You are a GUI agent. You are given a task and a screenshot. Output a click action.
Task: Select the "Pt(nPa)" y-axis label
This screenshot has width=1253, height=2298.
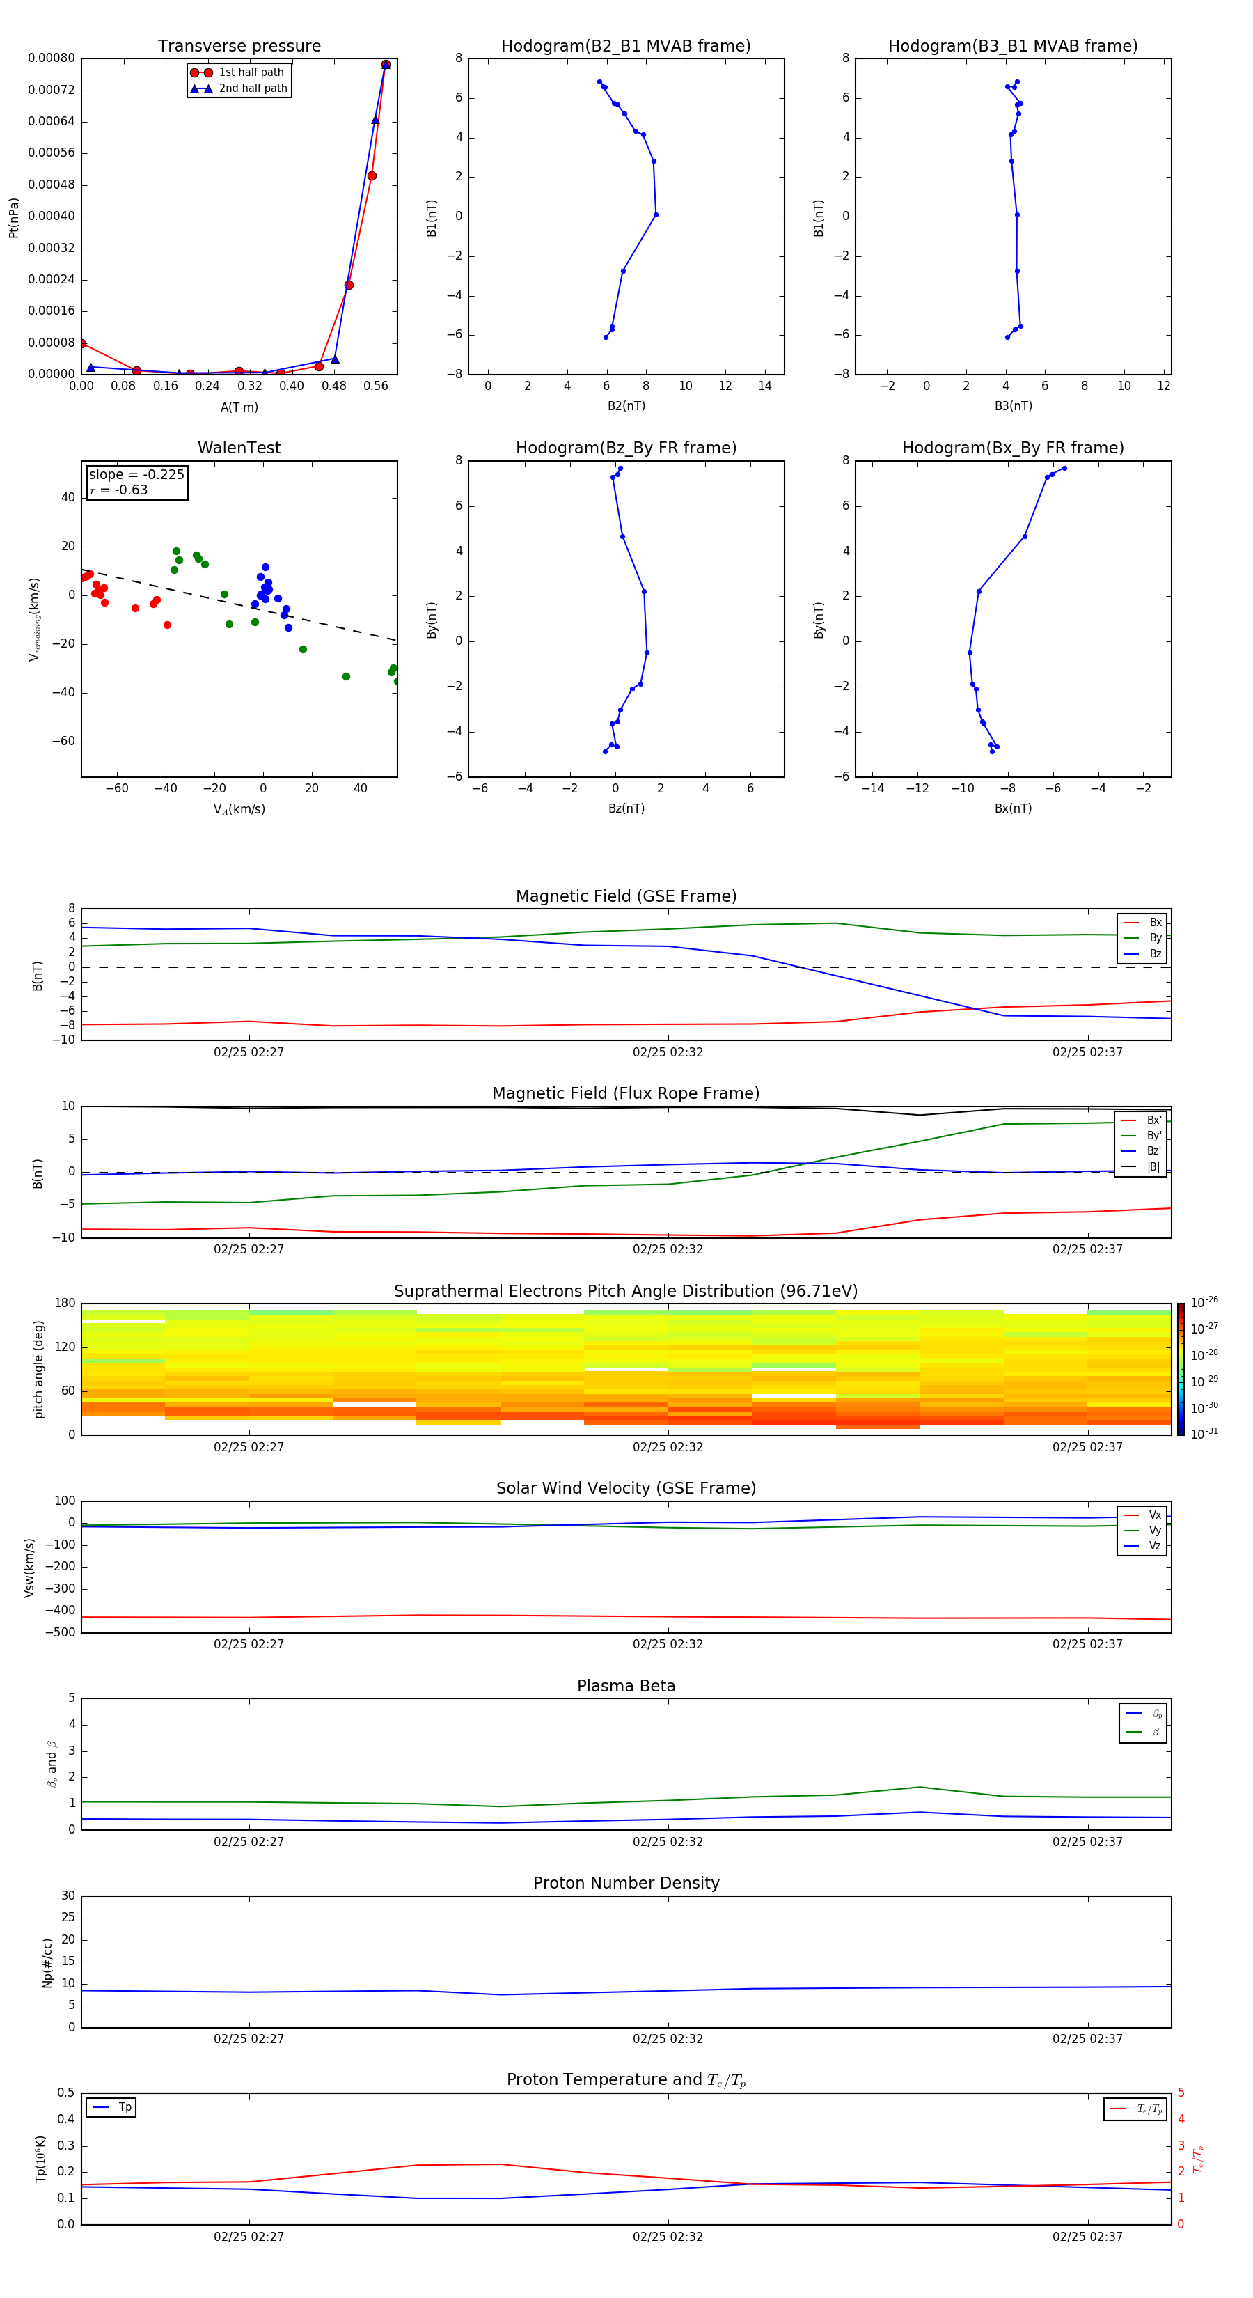tap(13, 218)
